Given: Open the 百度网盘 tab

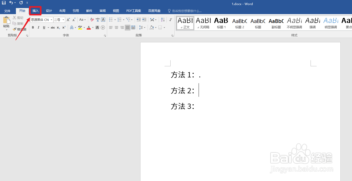Looking at the screenshot, I should point(154,11).
